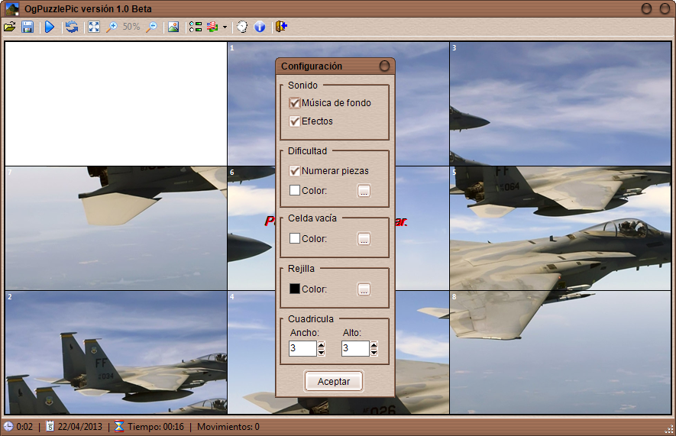This screenshot has width=676, height=436.
Task: Close the Configuración dialog with its round button
Action: (x=384, y=66)
